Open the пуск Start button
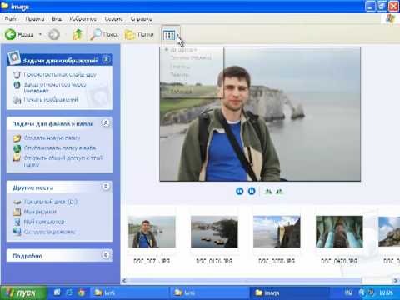400x300 pixels. 23,292
